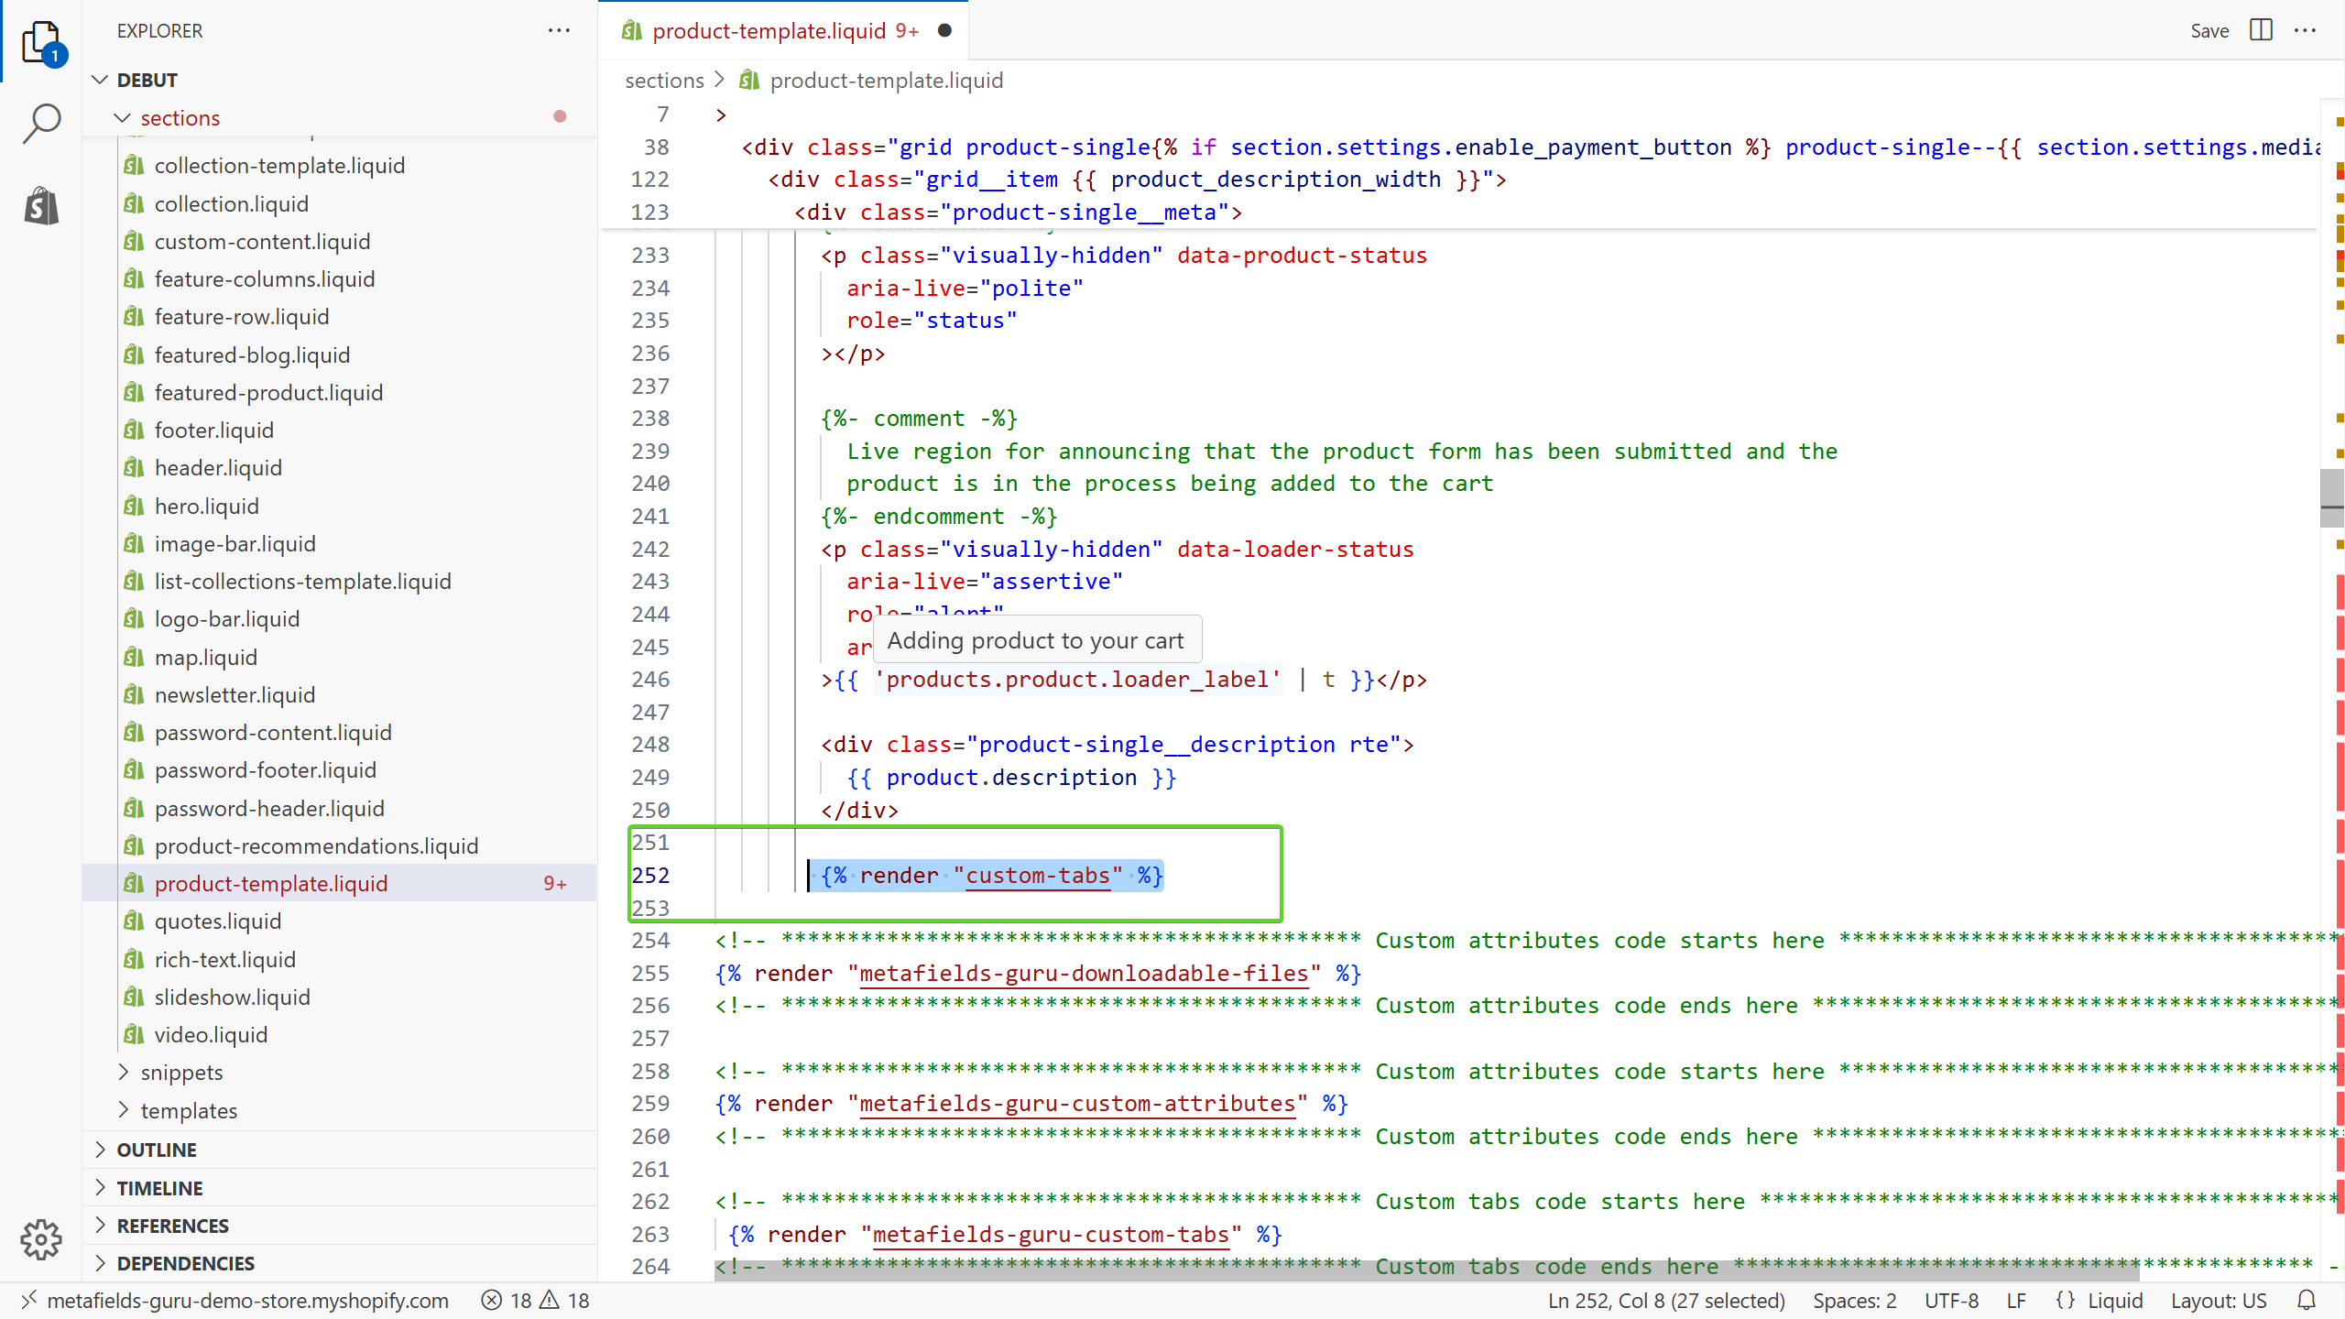Screen dimensions: 2345x1319
Task: Open the Explorer files icon in activity bar
Action: pyautogui.click(x=40, y=42)
